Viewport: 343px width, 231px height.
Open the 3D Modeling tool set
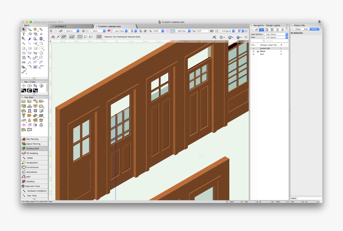click(34, 153)
